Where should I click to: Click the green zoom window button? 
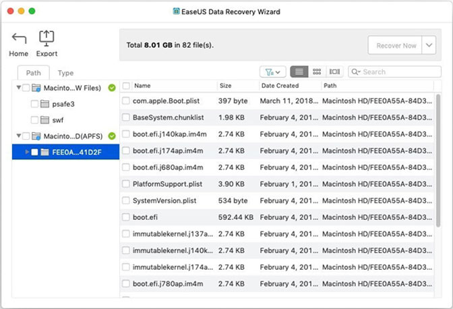tap(32, 11)
